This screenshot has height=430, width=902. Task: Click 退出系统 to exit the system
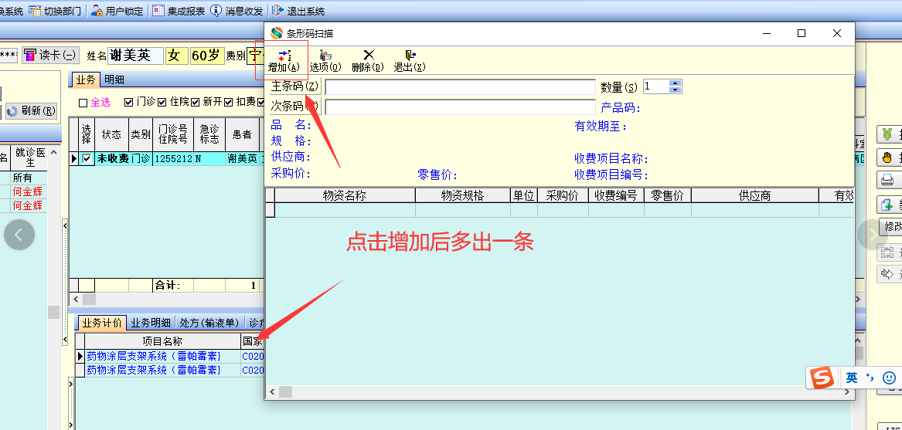click(298, 11)
